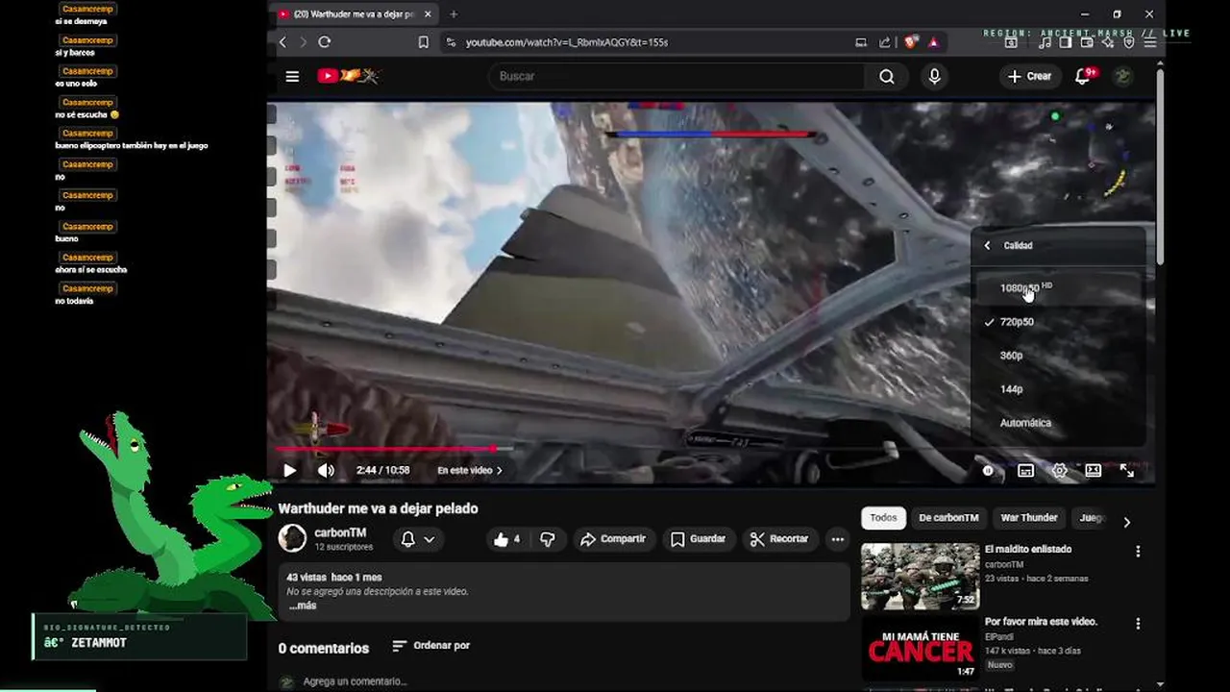Expand the description with '...más'
The height and width of the screenshot is (692, 1230).
click(303, 605)
